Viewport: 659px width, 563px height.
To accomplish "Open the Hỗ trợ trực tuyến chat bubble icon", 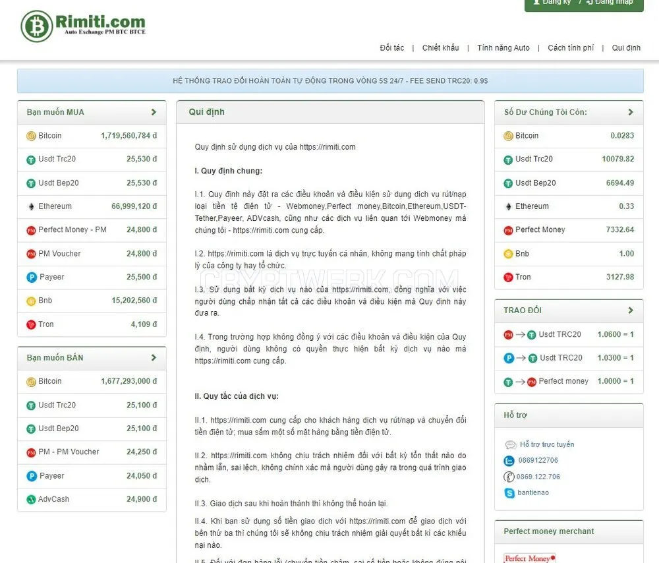I will pyautogui.click(x=510, y=445).
